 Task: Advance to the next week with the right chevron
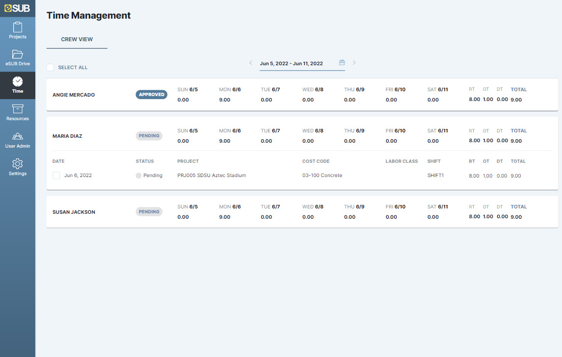coord(354,63)
